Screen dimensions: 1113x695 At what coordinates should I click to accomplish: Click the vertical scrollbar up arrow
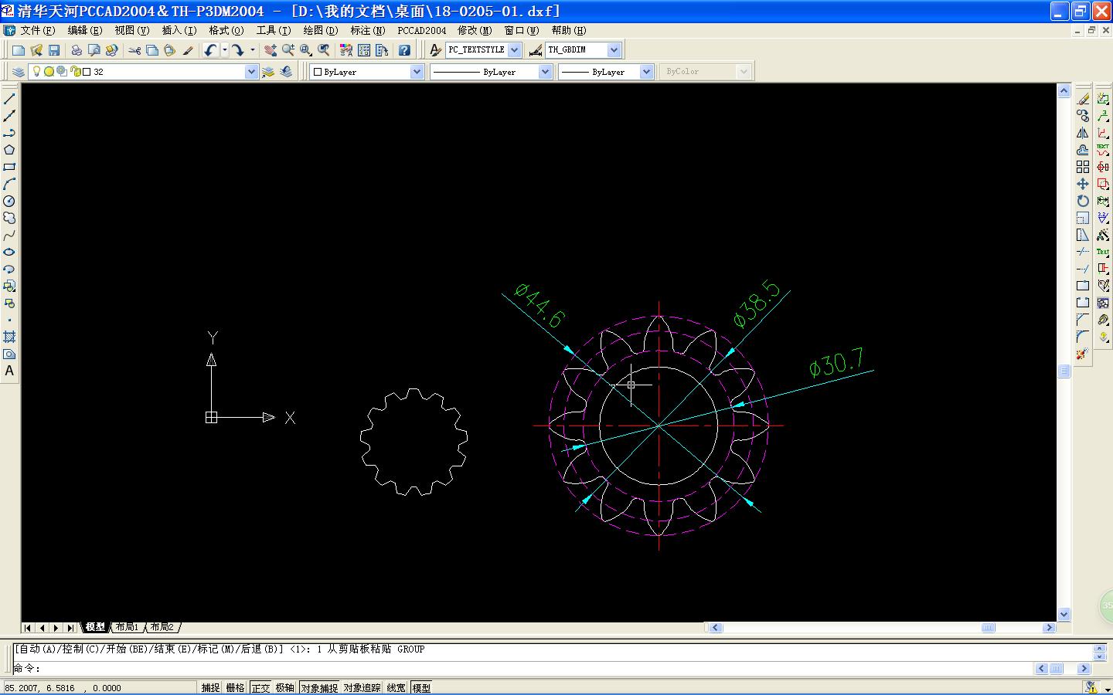click(x=1064, y=91)
